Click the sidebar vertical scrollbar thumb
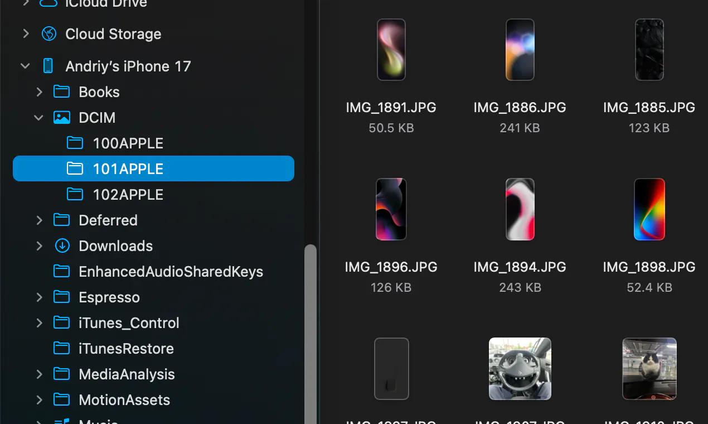Screen dimensions: 708x424 click(311, 334)
